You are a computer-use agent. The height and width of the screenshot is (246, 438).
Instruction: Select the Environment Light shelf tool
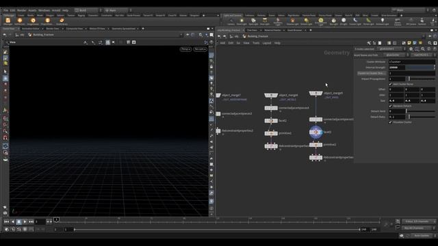321,21
